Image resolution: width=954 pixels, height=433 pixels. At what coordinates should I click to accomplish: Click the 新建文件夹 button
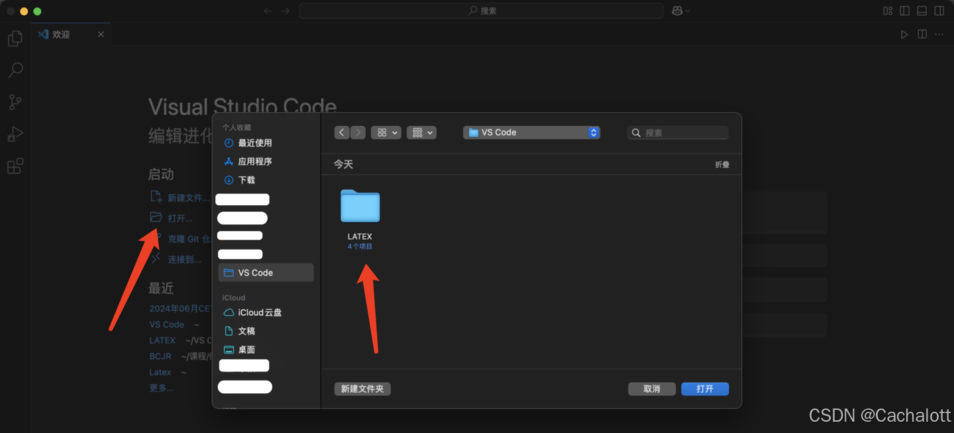coord(362,389)
